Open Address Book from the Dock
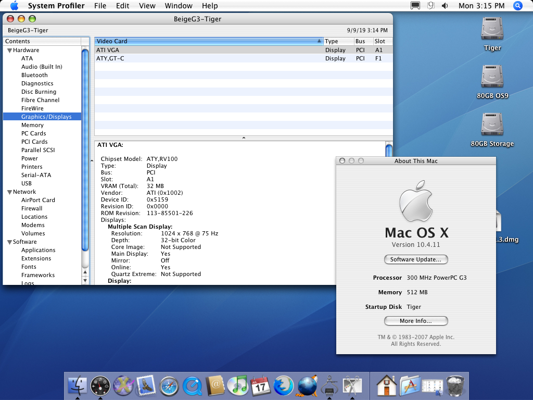 coord(215,386)
